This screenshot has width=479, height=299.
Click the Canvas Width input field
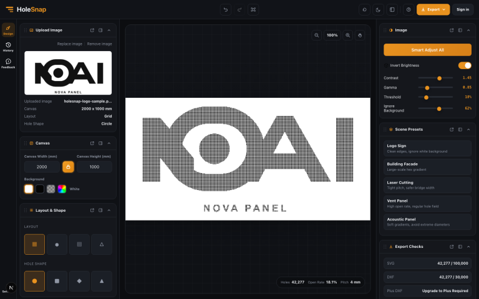[x=42, y=167]
